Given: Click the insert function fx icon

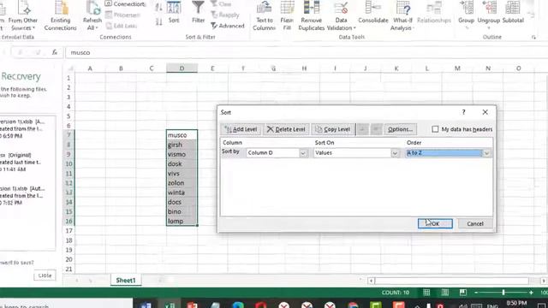Looking at the screenshot, I should 55,52.
